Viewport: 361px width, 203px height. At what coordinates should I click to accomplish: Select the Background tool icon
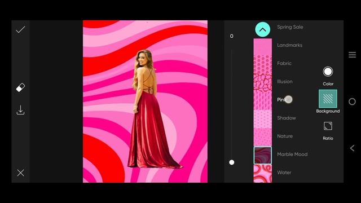coord(328,99)
